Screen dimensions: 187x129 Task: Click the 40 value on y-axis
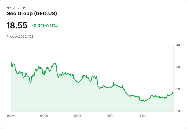pyautogui.click(x=178, y=45)
